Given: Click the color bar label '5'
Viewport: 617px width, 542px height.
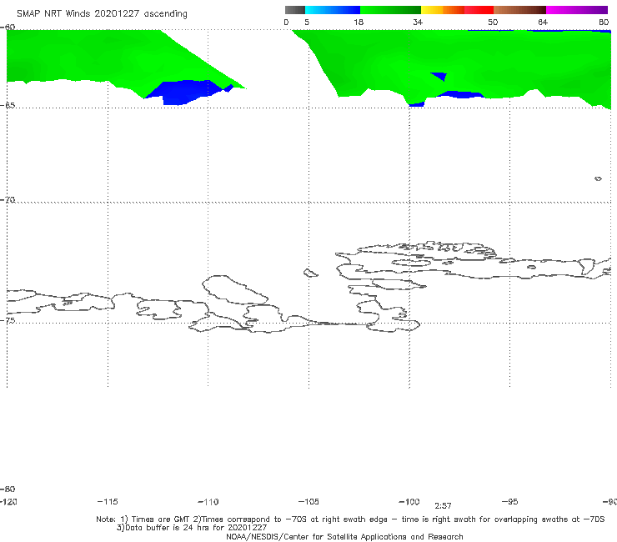Looking at the screenshot, I should [x=307, y=22].
